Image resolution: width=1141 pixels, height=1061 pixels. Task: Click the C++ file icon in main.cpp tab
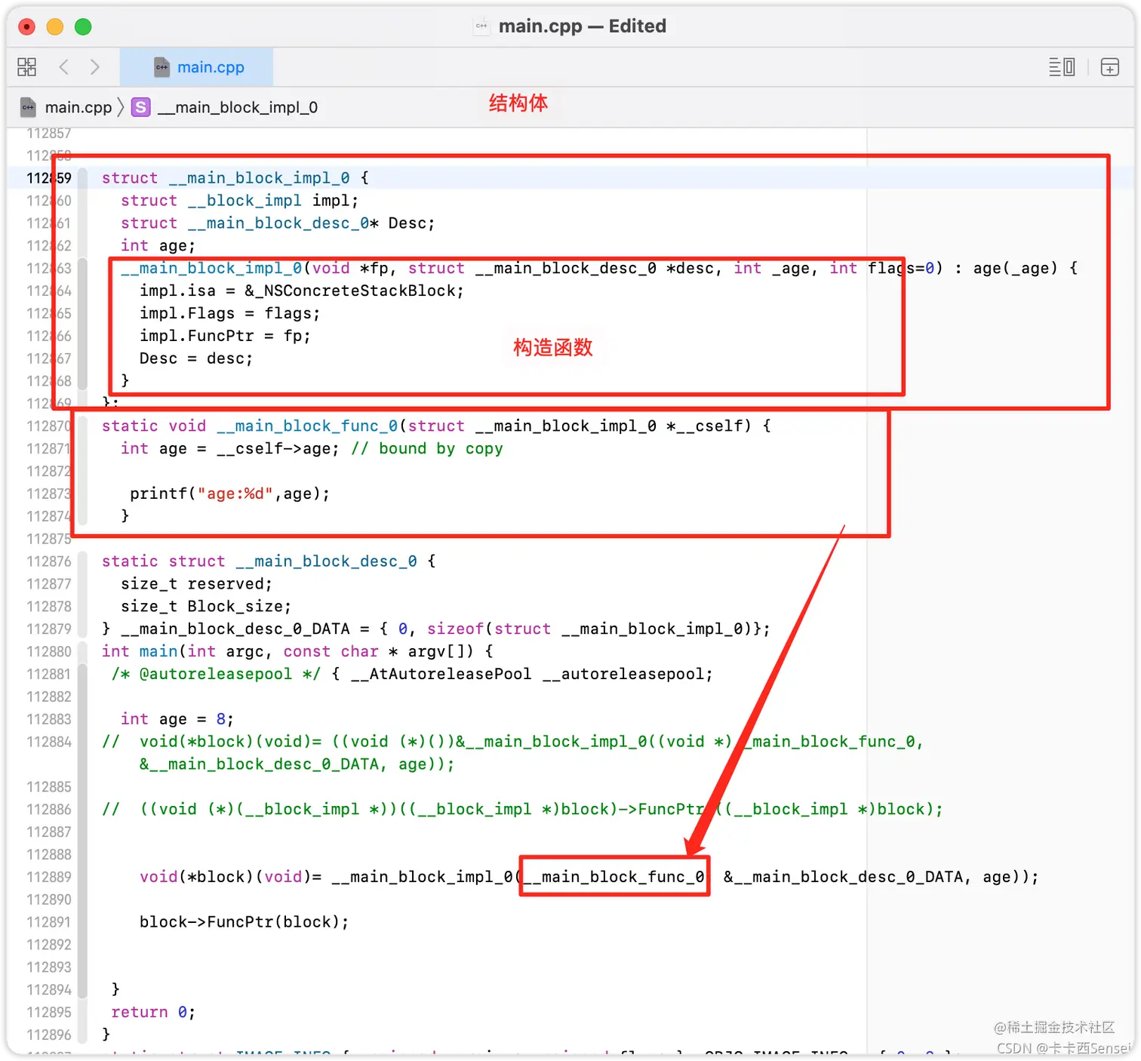(161, 67)
